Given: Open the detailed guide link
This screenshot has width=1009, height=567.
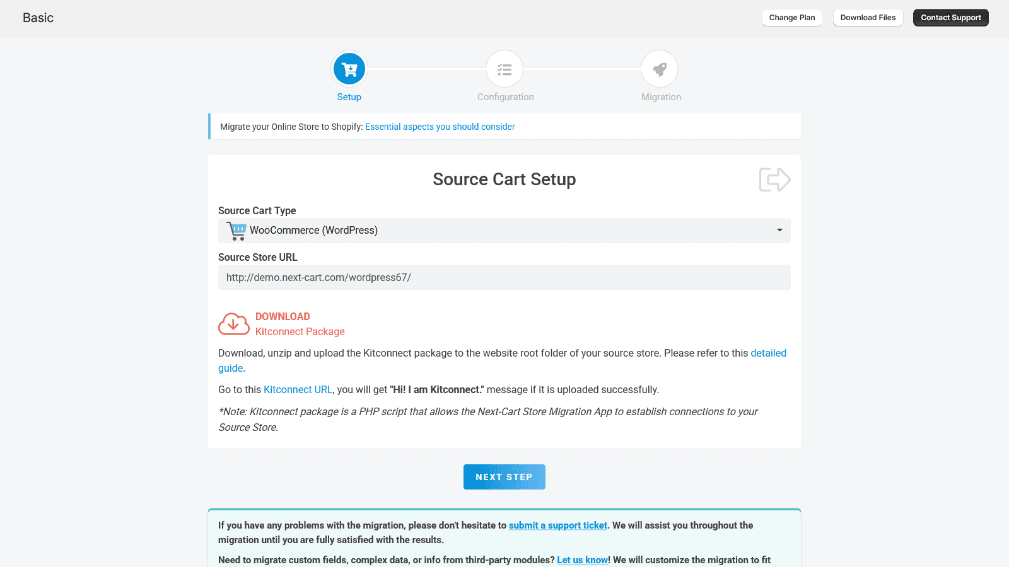Looking at the screenshot, I should 768,353.
